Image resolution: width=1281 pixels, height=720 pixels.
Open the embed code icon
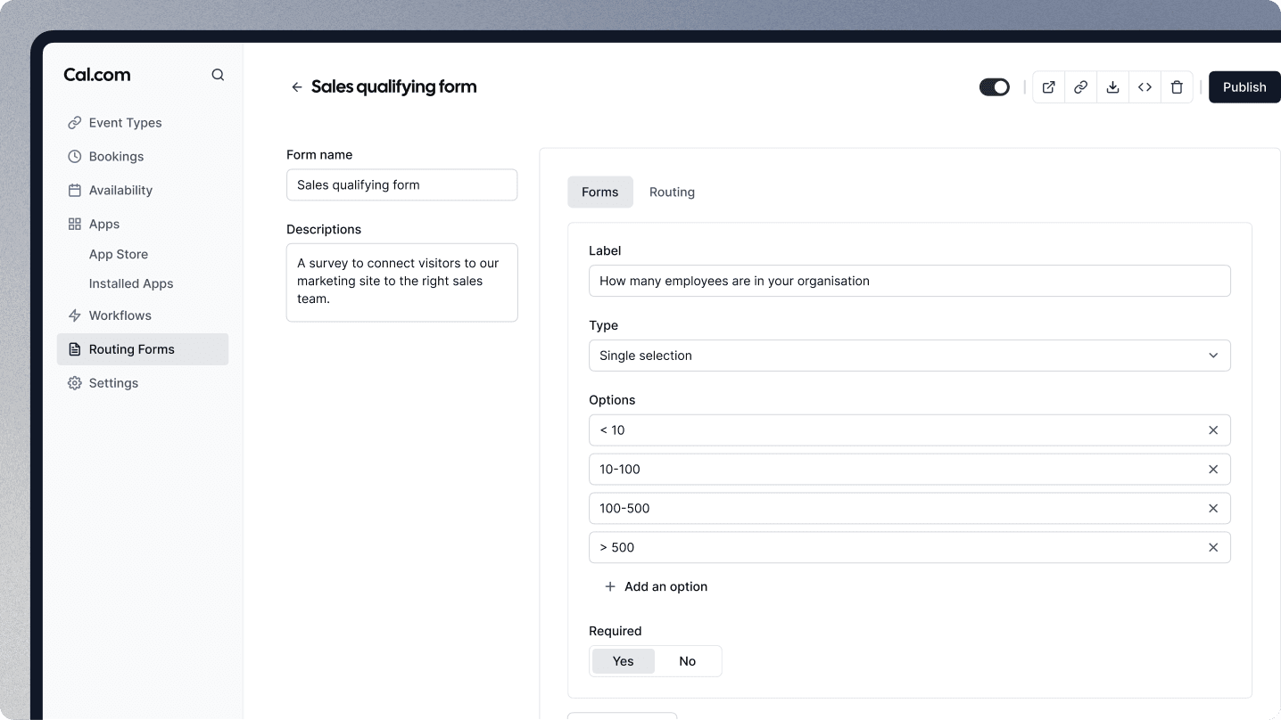coord(1145,87)
